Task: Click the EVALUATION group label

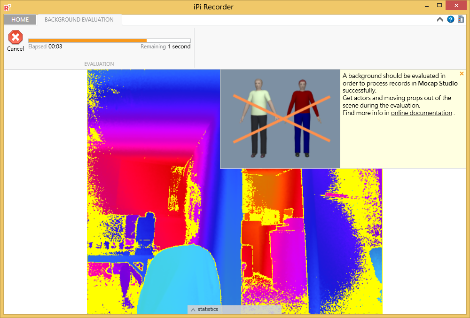Action: tap(99, 64)
